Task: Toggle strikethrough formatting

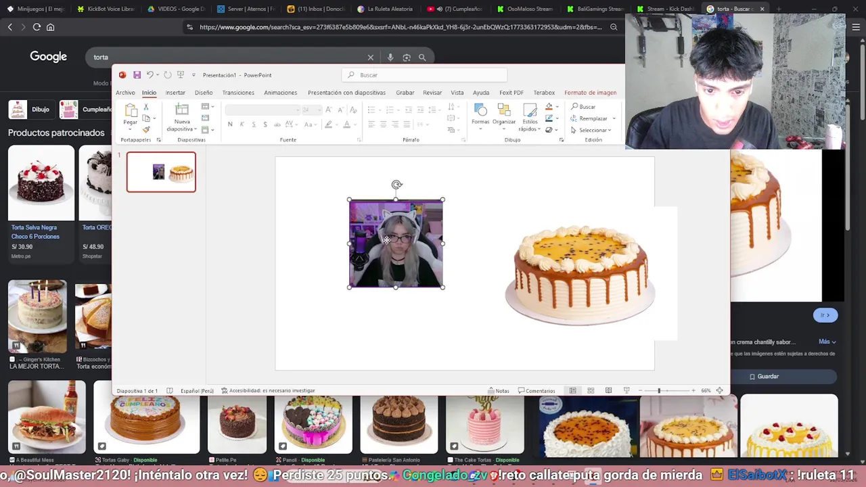Action: point(276,124)
